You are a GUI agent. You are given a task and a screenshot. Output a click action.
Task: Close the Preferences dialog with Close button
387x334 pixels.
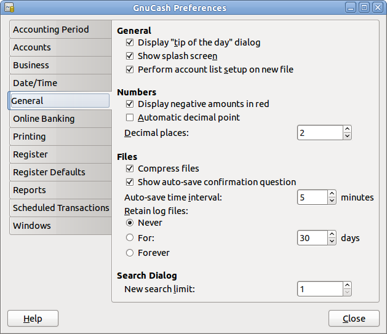(354, 319)
